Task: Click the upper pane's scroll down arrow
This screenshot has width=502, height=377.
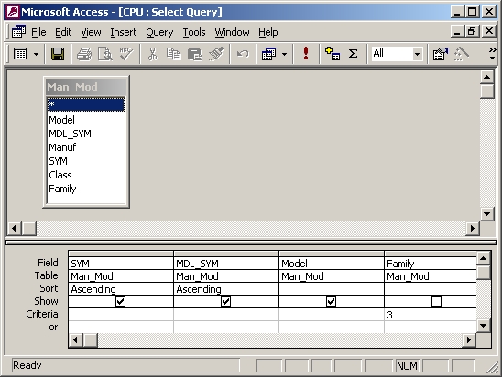Action: [487, 213]
